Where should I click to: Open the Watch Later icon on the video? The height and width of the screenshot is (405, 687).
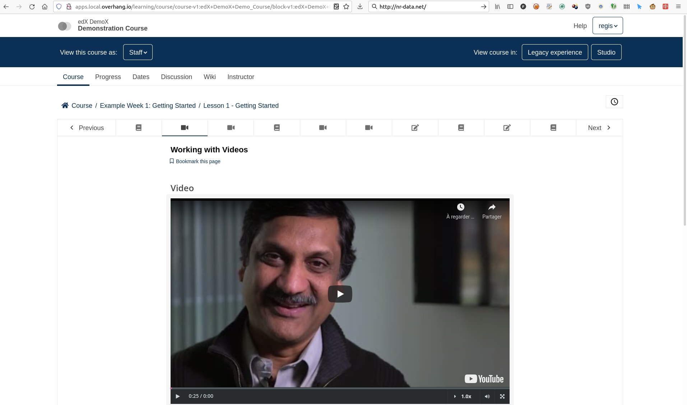[x=461, y=207]
